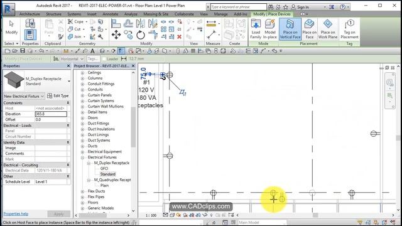The image size is (402, 226).
Task: Click the keyword search box
Action: 238,7
